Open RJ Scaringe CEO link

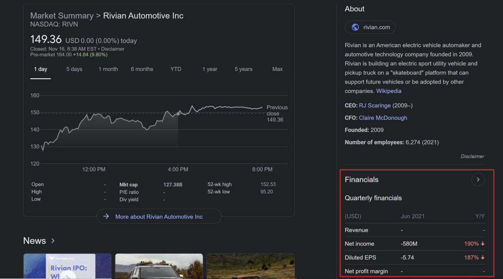[x=375, y=105]
